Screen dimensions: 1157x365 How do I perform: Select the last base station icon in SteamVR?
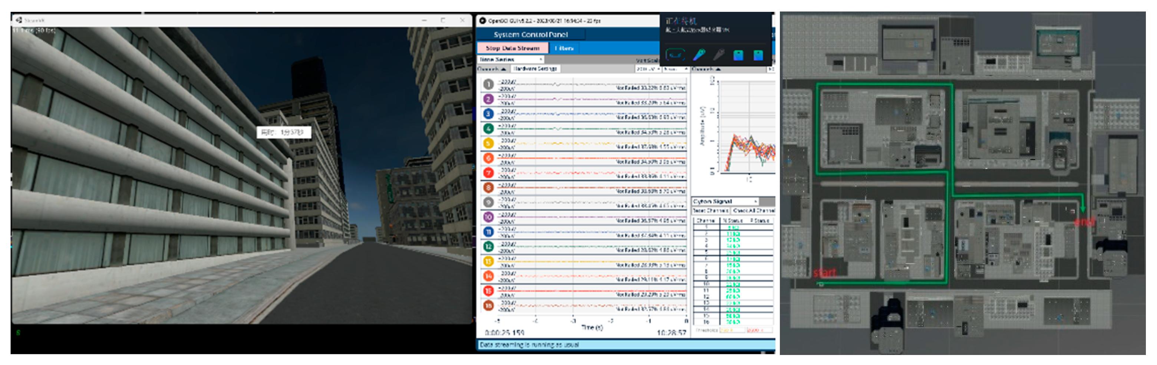click(758, 55)
